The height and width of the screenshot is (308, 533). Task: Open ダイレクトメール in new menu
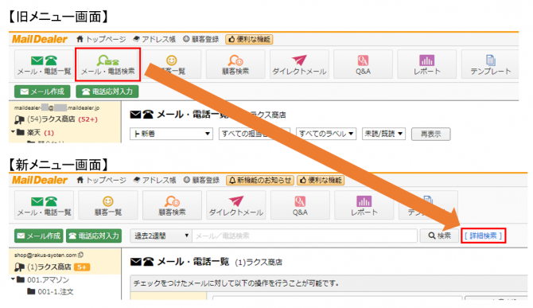coord(236,205)
